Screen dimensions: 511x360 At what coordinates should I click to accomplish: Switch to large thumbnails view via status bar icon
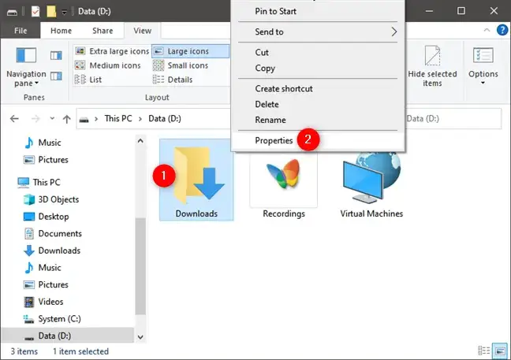(500, 351)
